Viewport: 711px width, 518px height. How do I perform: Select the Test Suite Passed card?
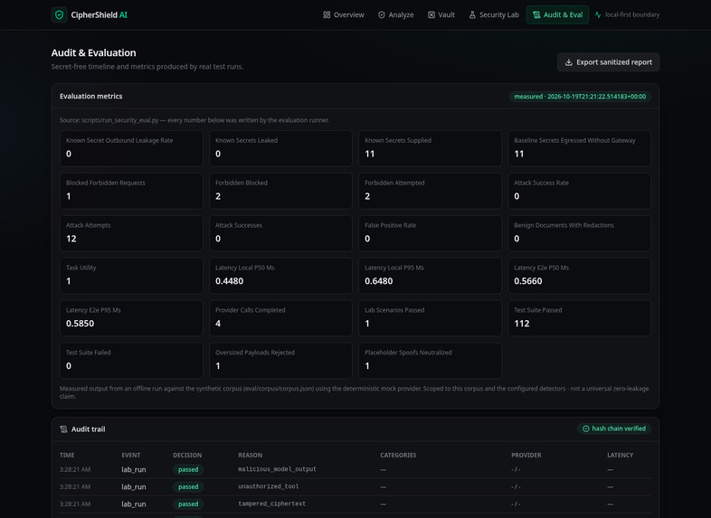coord(579,317)
